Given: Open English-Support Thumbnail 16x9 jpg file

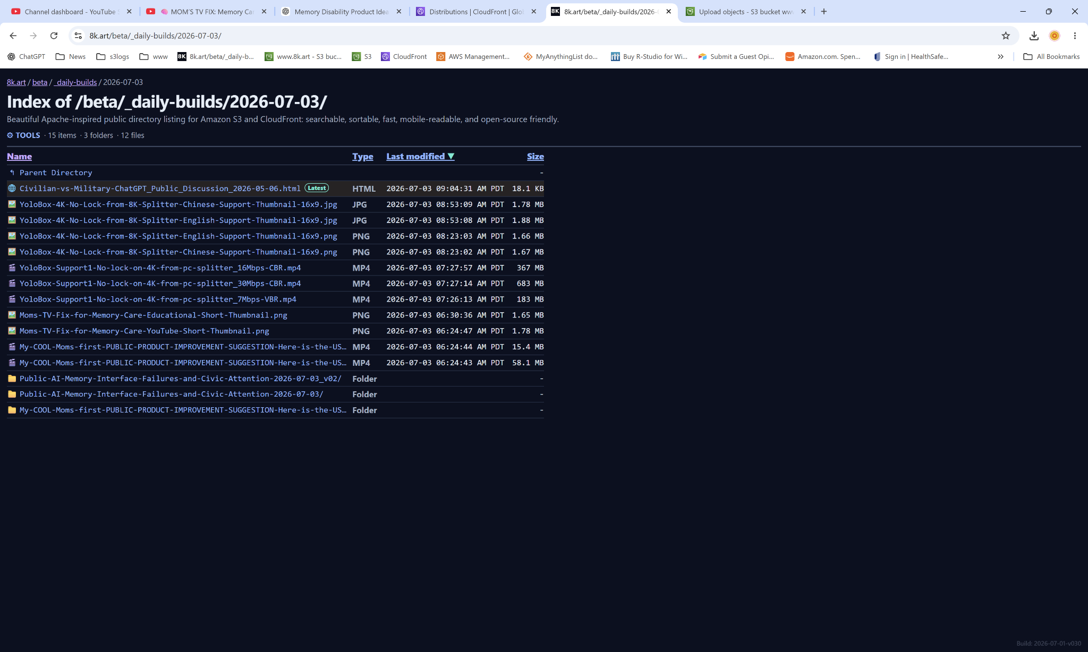Looking at the screenshot, I should 178,220.
